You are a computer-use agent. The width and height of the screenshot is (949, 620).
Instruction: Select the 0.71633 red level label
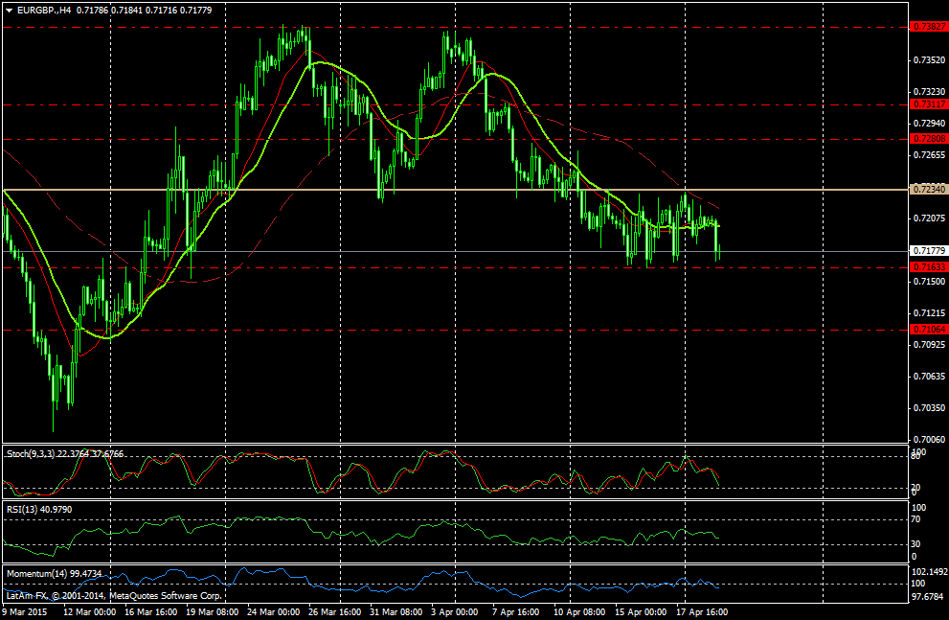pos(927,266)
